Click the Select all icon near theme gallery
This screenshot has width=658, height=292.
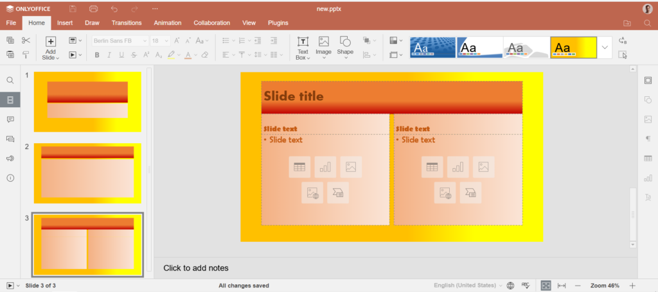coord(623,55)
